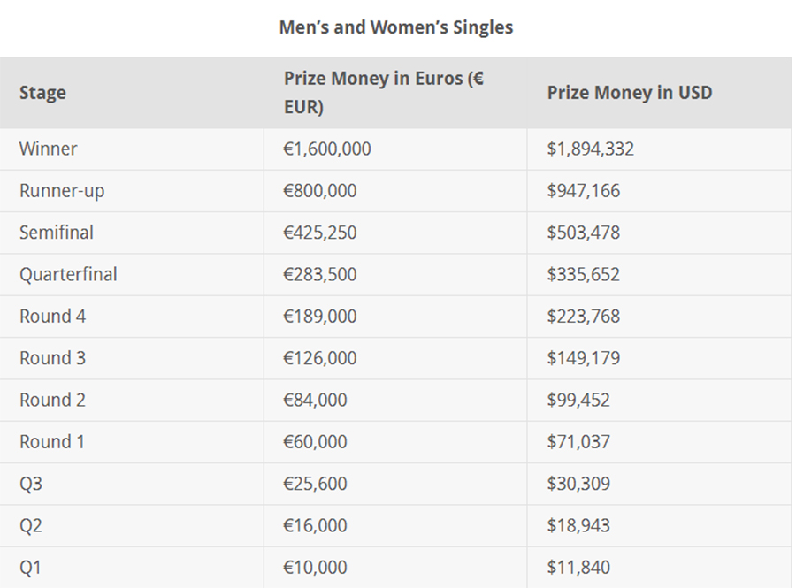Click the $335,652 cell
This screenshot has height=588, width=796.
pos(584,274)
